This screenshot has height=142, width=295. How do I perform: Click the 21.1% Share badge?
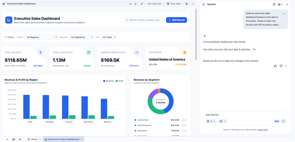(181, 65)
